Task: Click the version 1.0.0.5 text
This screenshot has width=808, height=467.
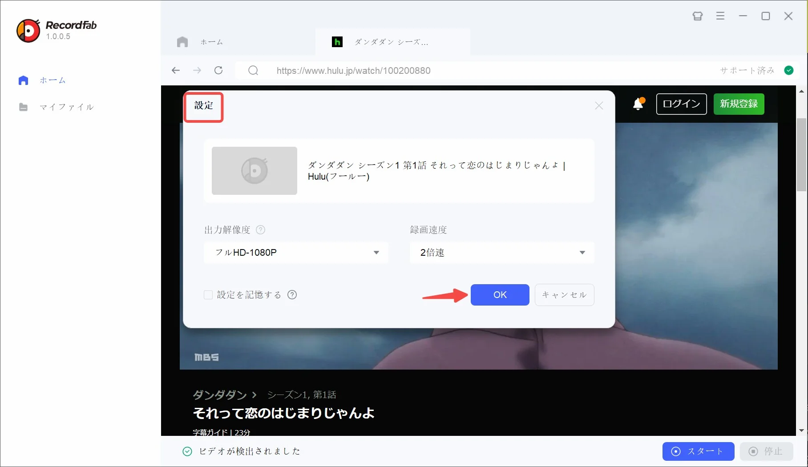Action: coord(58,36)
